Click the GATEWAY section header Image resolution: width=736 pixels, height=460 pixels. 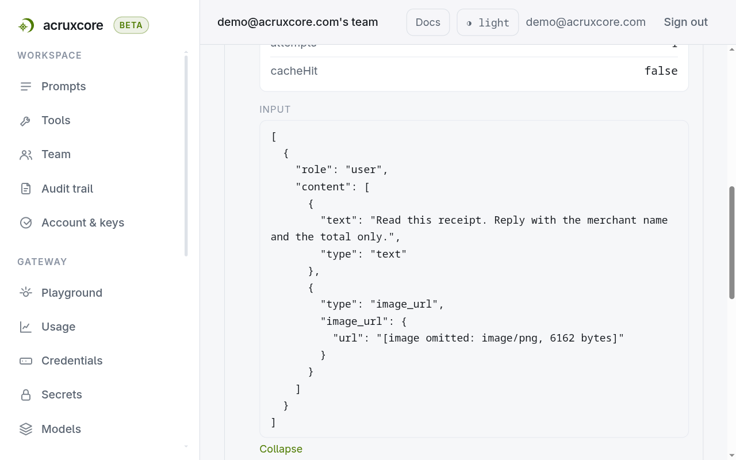(x=42, y=262)
